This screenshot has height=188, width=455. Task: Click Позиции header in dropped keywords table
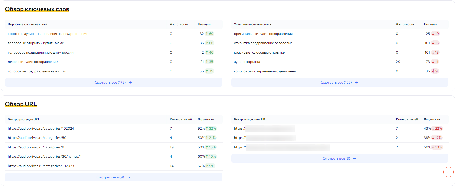[430, 24]
